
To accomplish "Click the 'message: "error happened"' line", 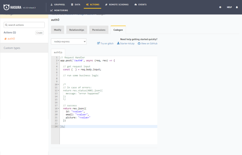I will click(x=83, y=94).
